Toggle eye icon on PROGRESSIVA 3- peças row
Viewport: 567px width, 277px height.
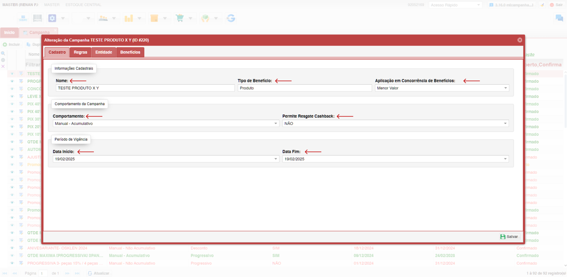[12, 263]
